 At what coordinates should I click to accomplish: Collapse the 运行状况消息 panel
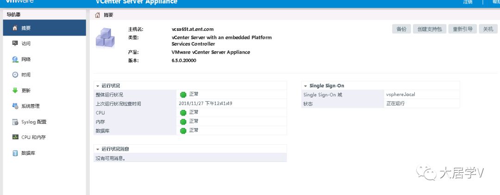tap(98, 149)
